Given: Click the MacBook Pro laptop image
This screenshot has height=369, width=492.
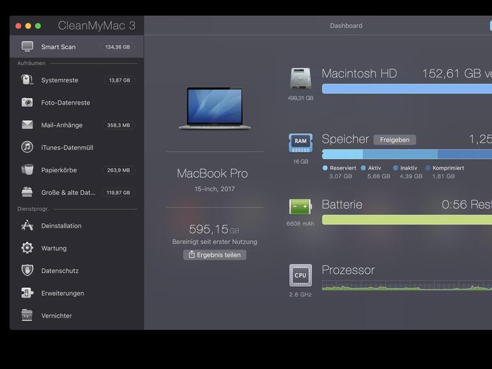Looking at the screenshot, I should point(215,109).
